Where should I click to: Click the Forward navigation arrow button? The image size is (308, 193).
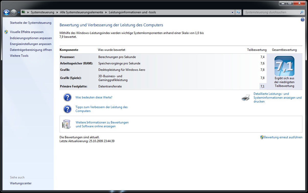pyautogui.click(x=14, y=12)
